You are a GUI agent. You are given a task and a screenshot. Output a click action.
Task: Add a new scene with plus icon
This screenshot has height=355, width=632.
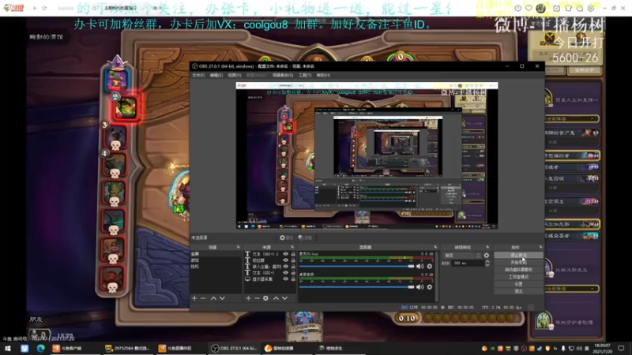[x=194, y=298]
